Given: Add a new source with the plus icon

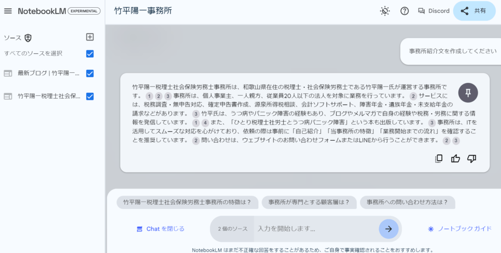Looking at the screenshot, I should click(90, 37).
